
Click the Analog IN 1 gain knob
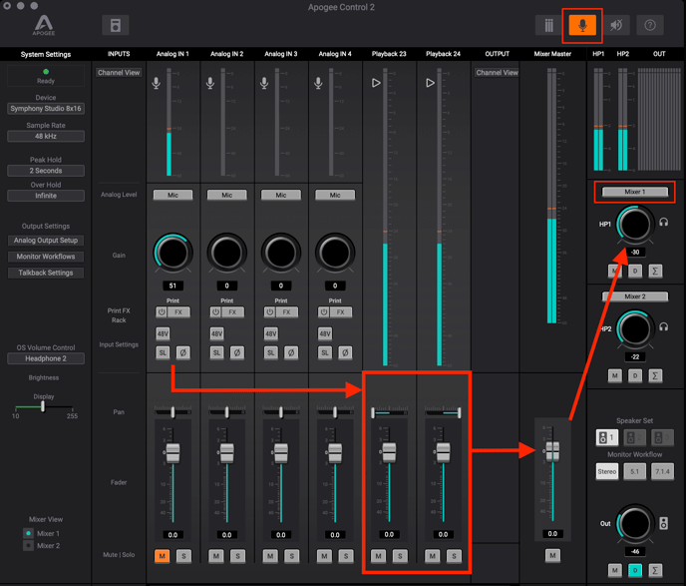pyautogui.click(x=172, y=253)
